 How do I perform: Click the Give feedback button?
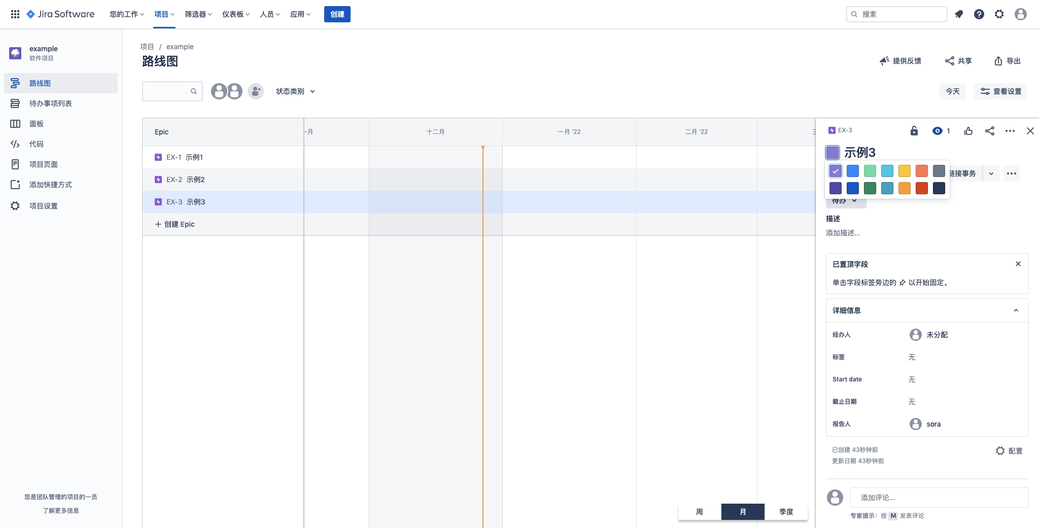(x=901, y=61)
